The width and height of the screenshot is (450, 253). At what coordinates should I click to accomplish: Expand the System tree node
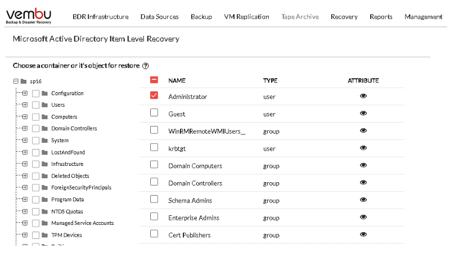tap(25, 140)
